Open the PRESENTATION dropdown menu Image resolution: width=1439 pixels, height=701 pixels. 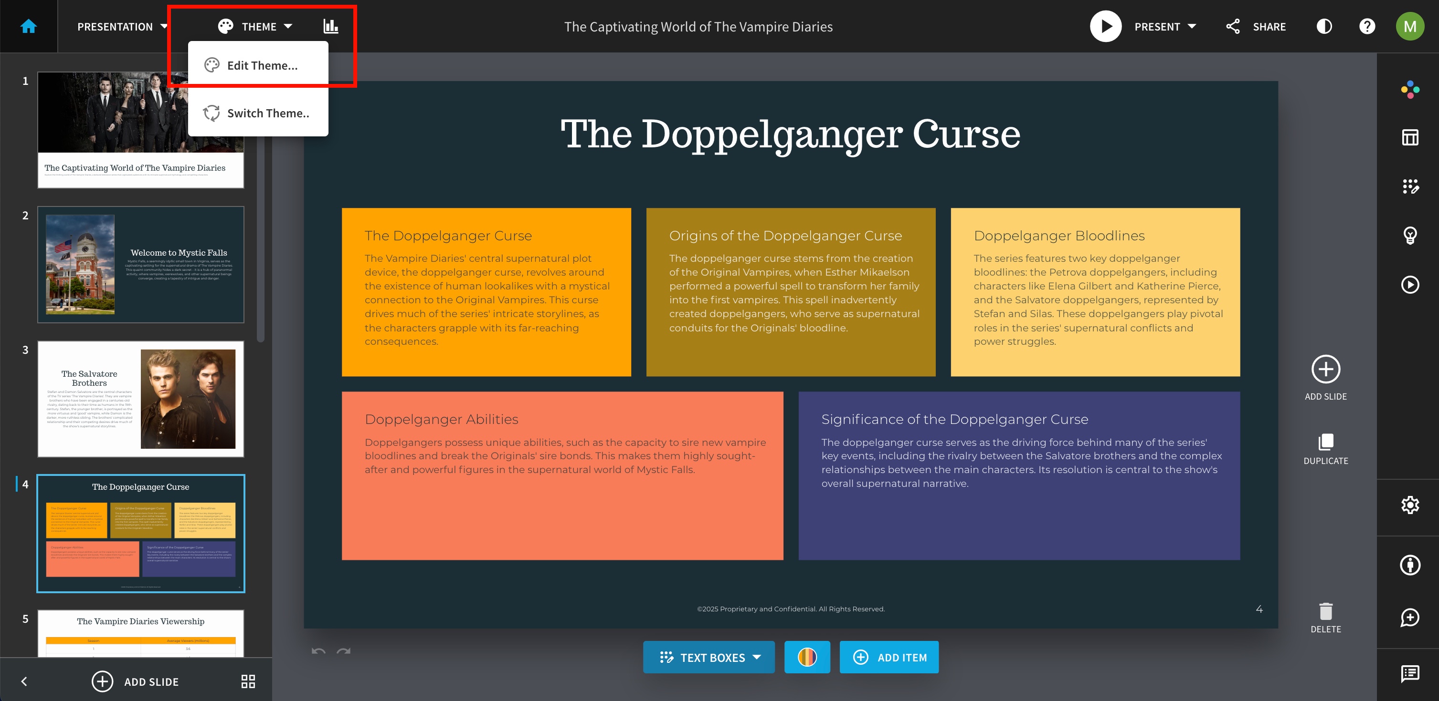(122, 26)
